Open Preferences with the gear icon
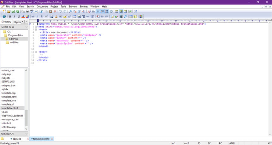The image size is (272, 145). point(111,11)
